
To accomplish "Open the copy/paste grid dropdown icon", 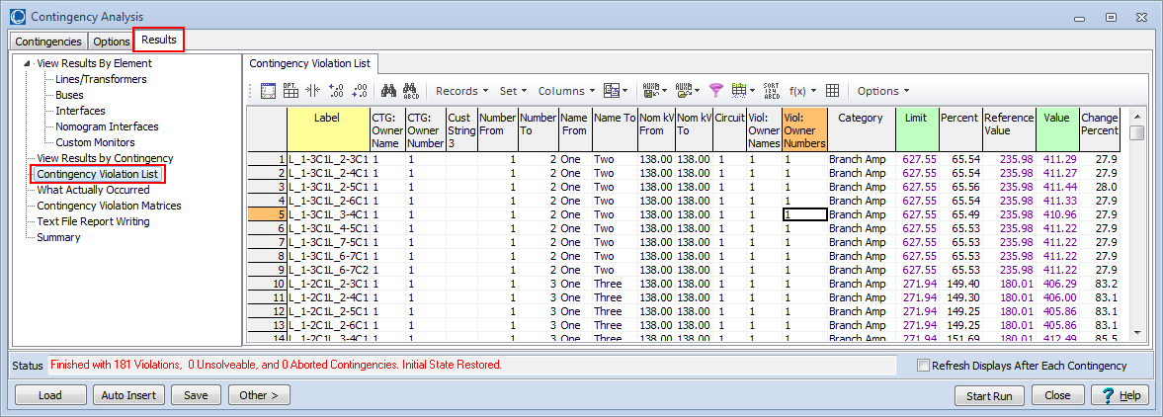I will 616,91.
